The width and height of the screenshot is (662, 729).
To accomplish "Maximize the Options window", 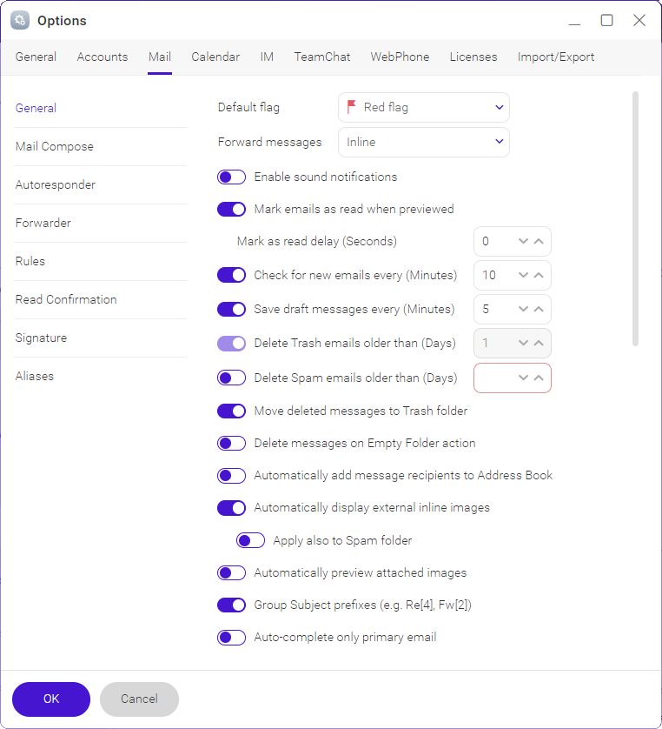I will (x=606, y=21).
